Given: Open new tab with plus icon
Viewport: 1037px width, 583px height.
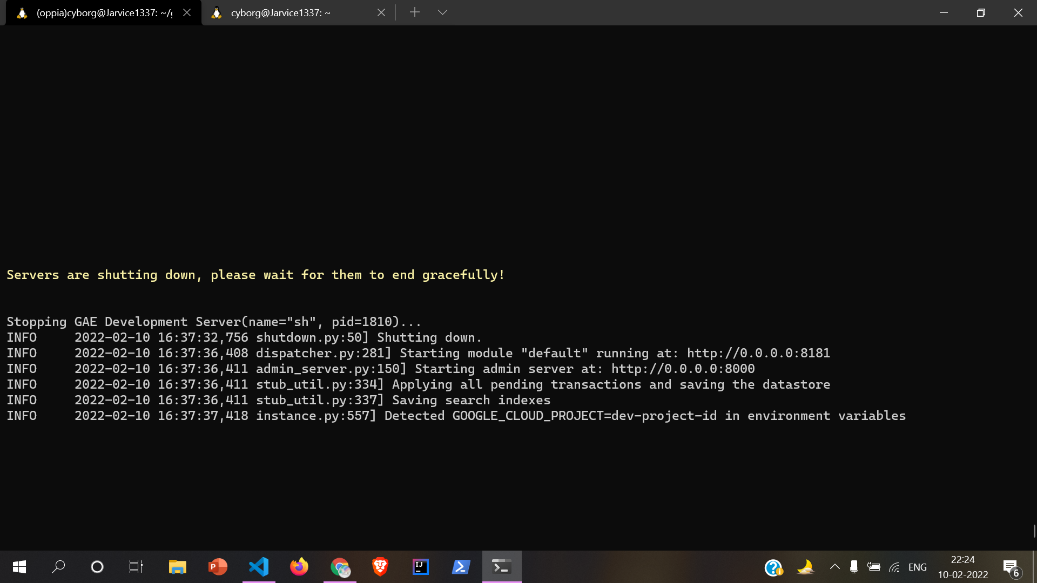Looking at the screenshot, I should tap(414, 12).
